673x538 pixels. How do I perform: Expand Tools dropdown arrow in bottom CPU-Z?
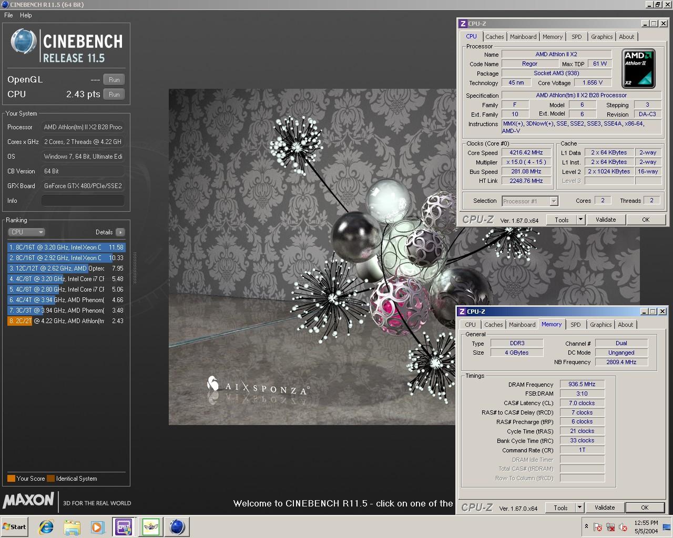coord(580,508)
